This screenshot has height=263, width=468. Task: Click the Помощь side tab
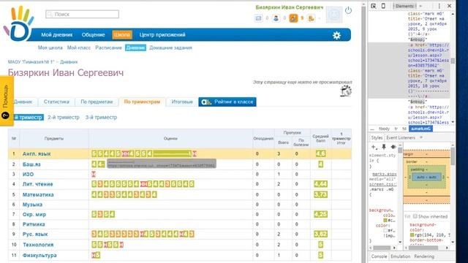(7, 101)
